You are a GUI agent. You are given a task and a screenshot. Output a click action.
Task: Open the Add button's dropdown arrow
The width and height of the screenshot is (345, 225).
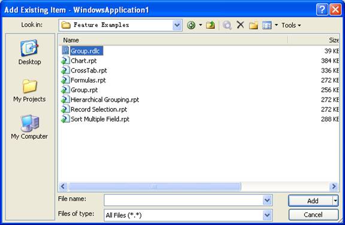point(335,200)
